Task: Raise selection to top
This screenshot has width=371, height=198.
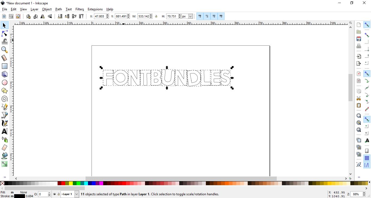Action: coord(81,16)
